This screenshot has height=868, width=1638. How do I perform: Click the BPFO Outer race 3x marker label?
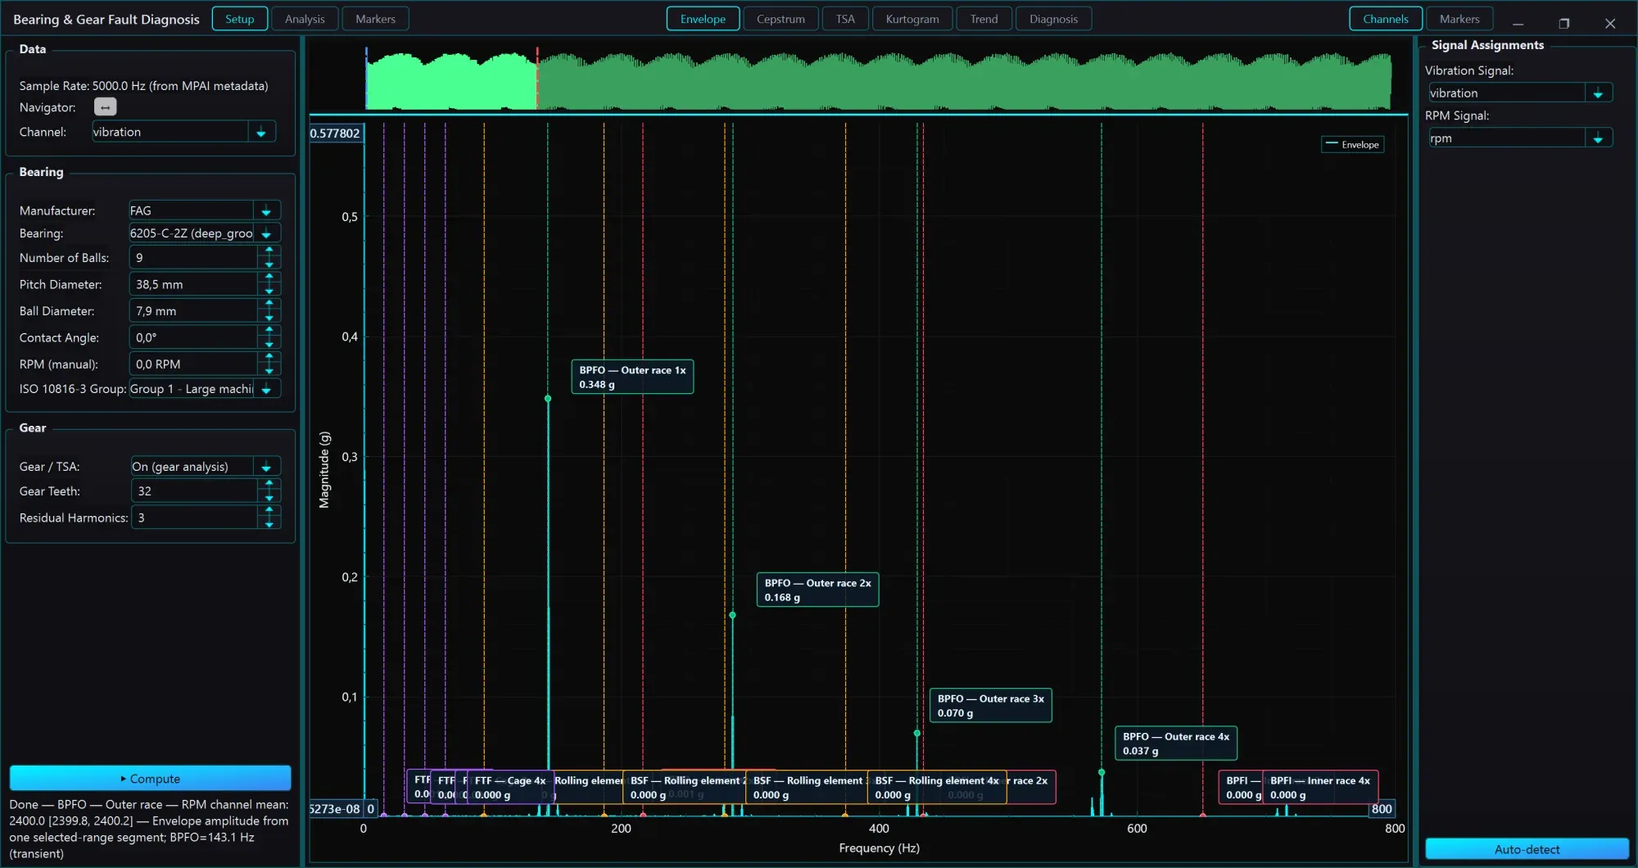click(x=990, y=705)
